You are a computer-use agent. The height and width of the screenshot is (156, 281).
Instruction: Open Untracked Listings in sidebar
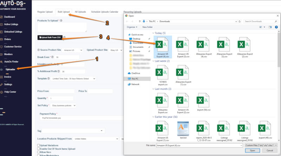click(x=13, y=32)
